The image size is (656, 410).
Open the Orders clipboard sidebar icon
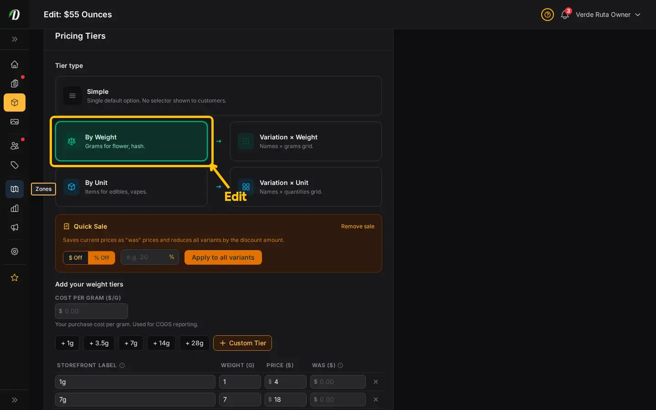(x=15, y=83)
